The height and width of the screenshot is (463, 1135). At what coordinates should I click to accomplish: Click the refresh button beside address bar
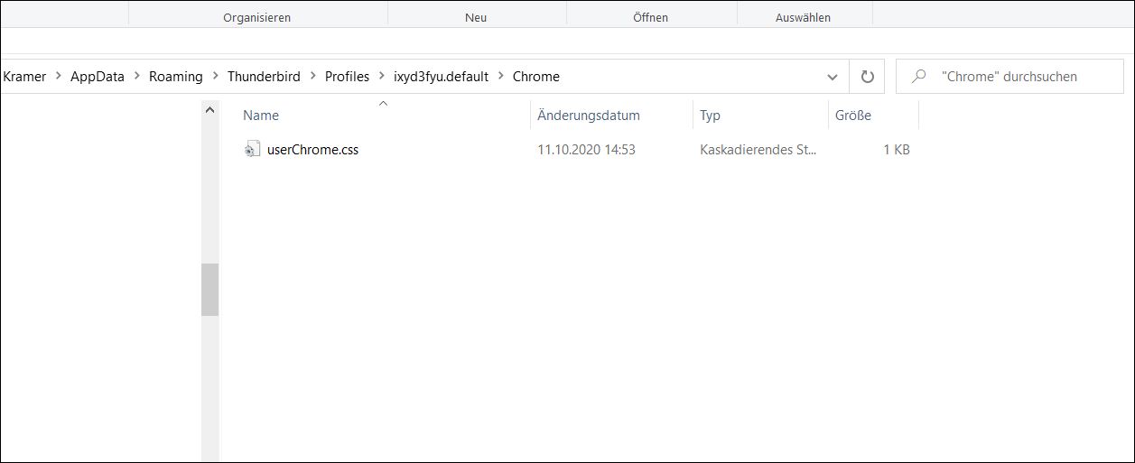point(868,77)
